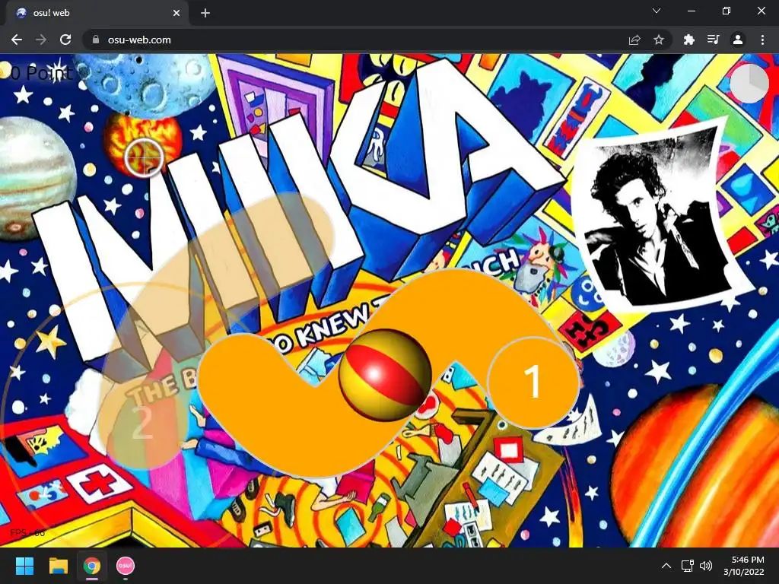This screenshot has width=779, height=584.
Task: Click the Chrome taskbar icon
Action: coord(92,566)
